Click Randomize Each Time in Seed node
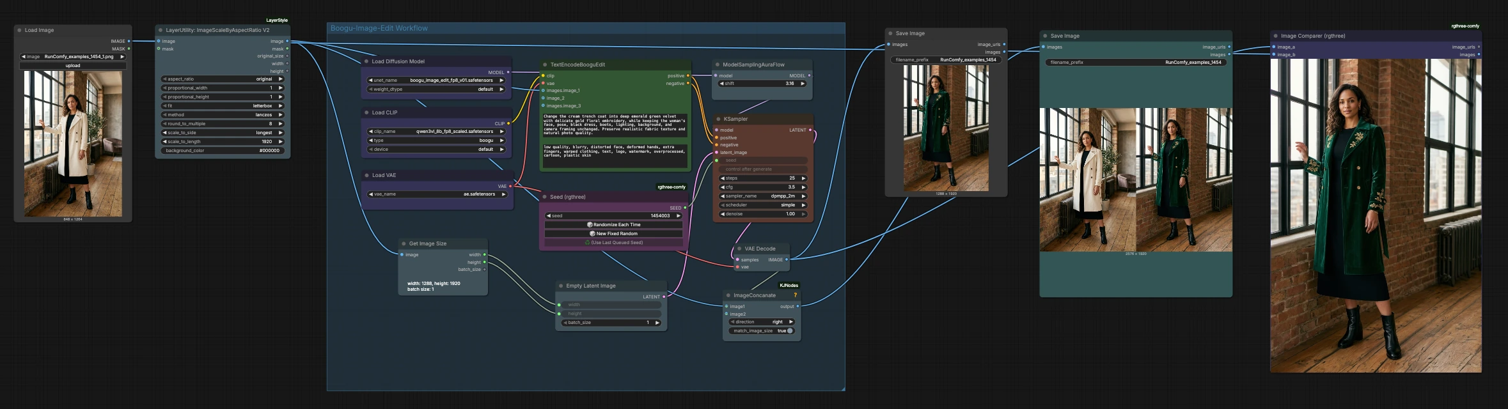Image resolution: width=1508 pixels, height=409 pixels. pos(613,225)
